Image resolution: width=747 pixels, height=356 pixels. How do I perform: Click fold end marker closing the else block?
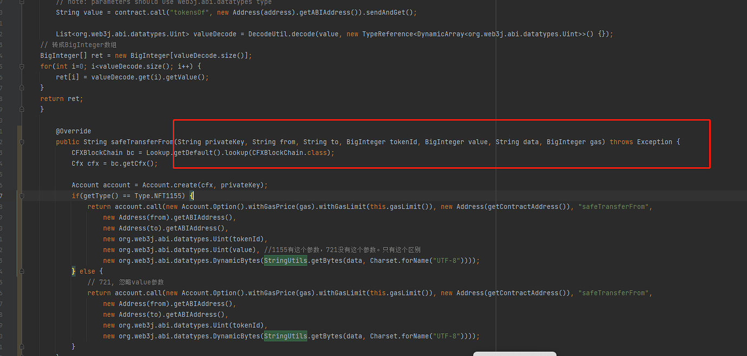(x=22, y=347)
